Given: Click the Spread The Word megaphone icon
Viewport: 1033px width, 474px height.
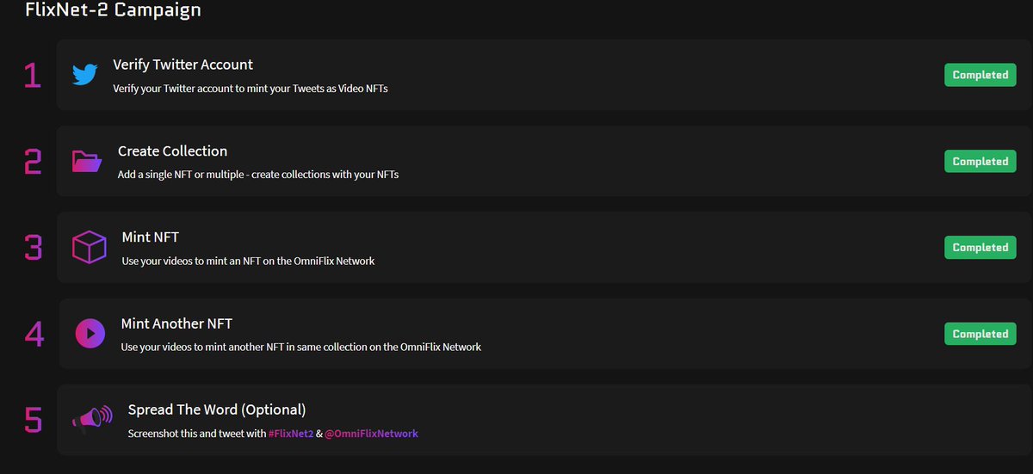Looking at the screenshot, I should (92, 420).
